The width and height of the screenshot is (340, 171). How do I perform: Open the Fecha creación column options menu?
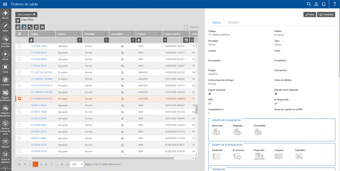(186, 34)
